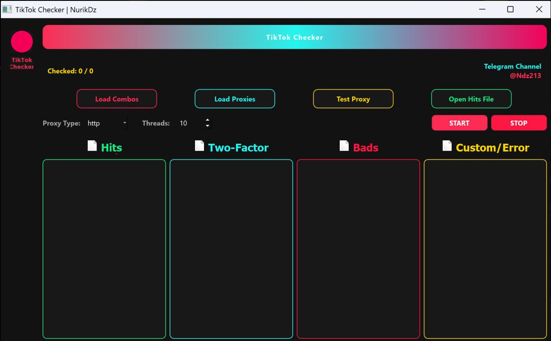Click the STOP button
This screenshot has height=341, width=551.
point(519,123)
